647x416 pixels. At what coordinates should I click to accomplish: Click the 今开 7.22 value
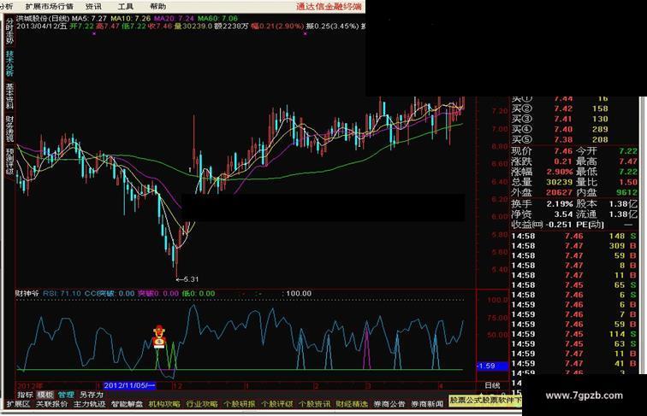click(x=628, y=151)
